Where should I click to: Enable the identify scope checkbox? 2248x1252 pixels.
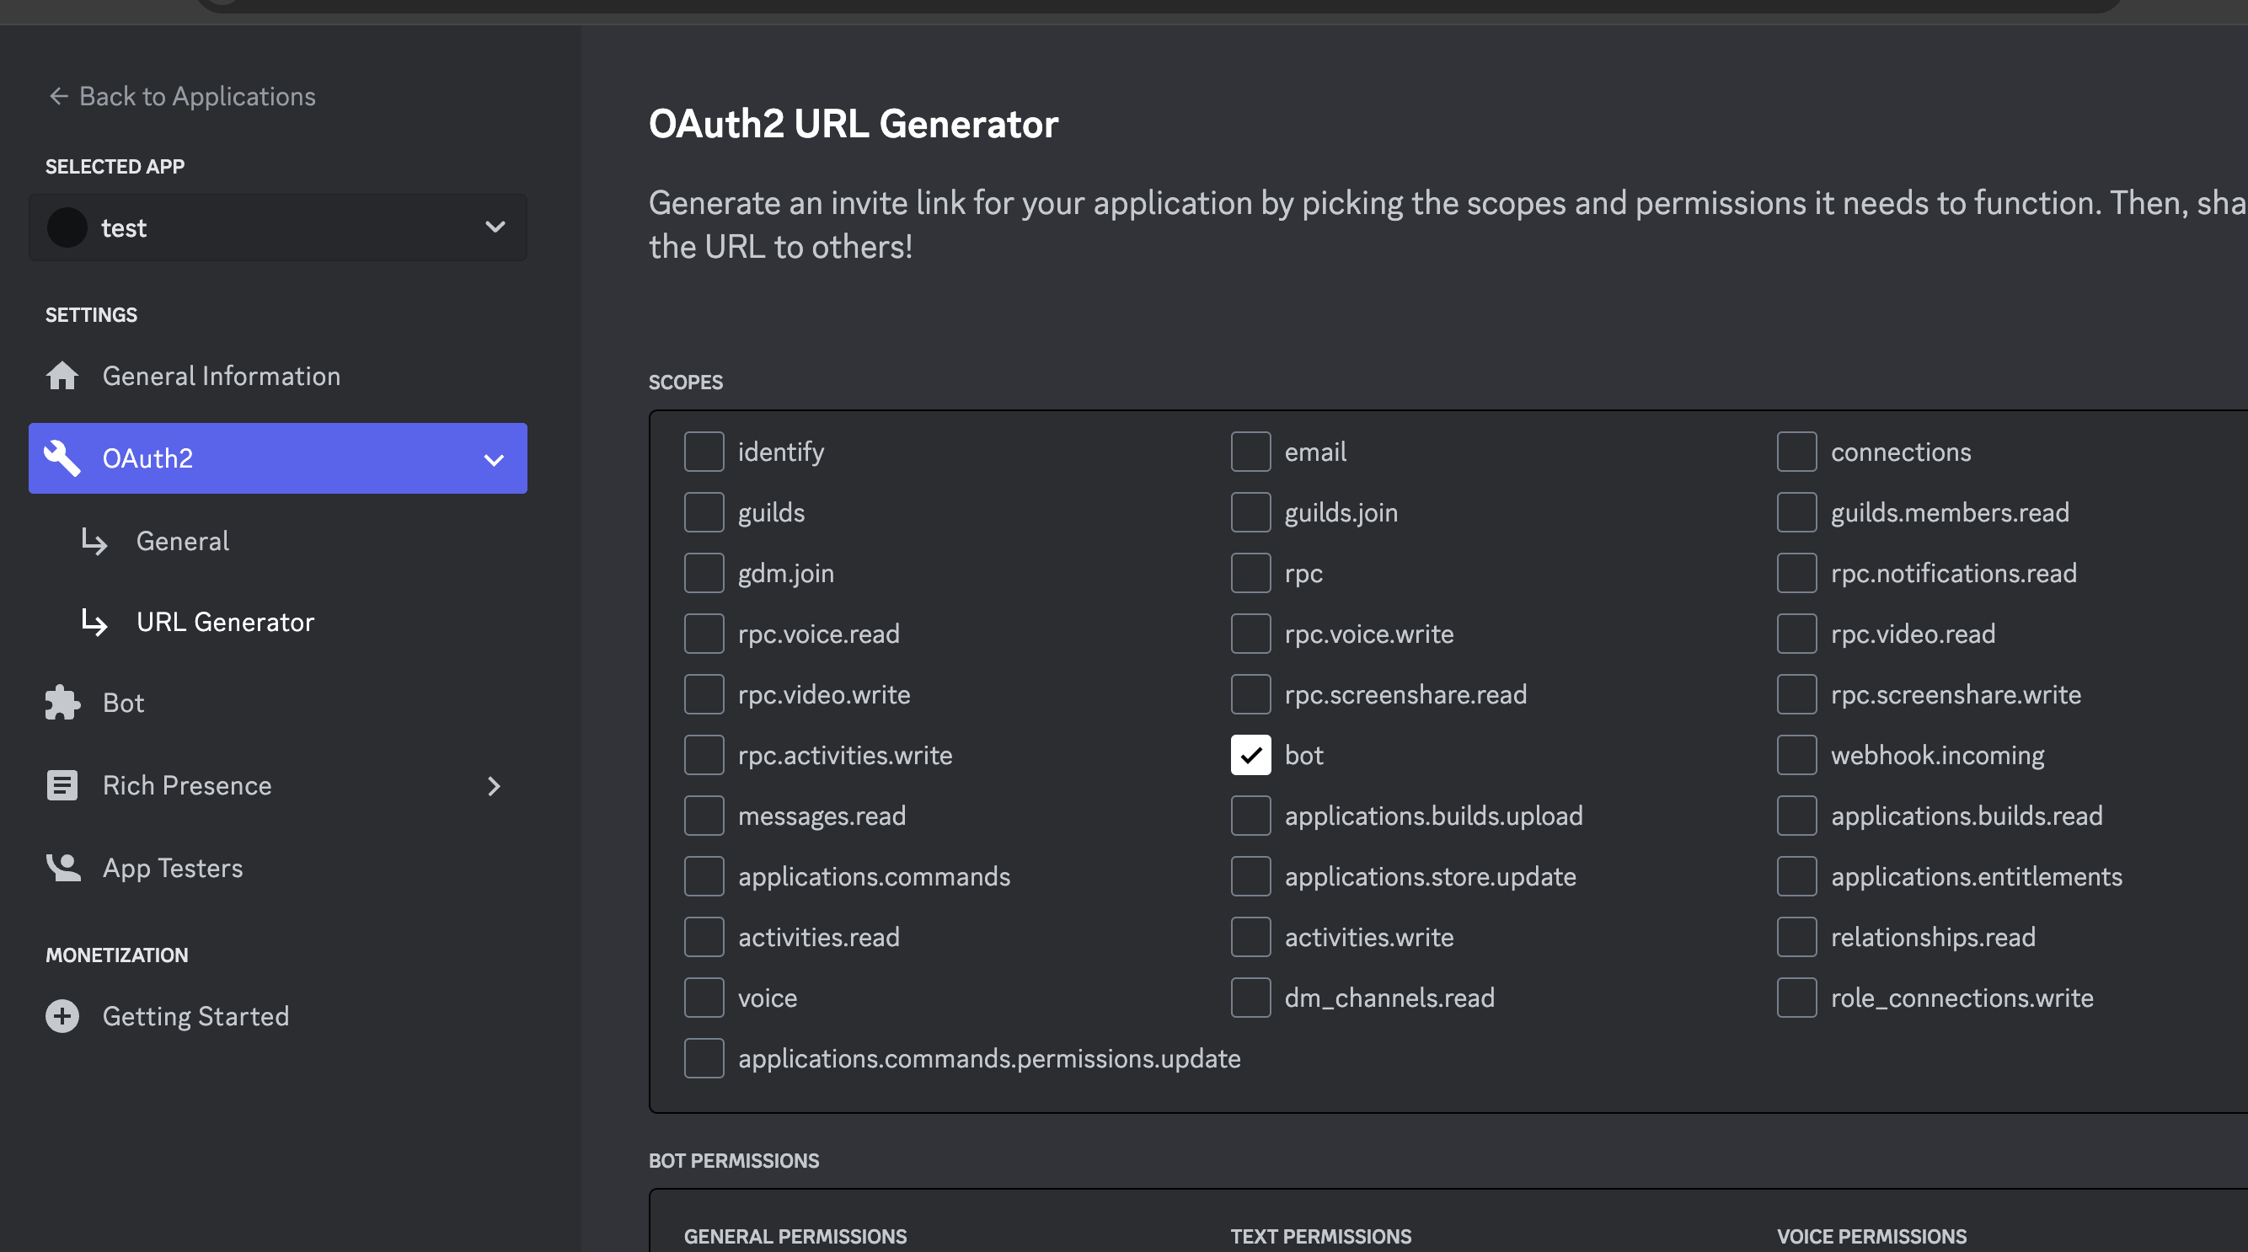pyautogui.click(x=704, y=452)
